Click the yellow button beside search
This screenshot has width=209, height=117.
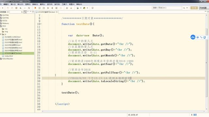194,8
